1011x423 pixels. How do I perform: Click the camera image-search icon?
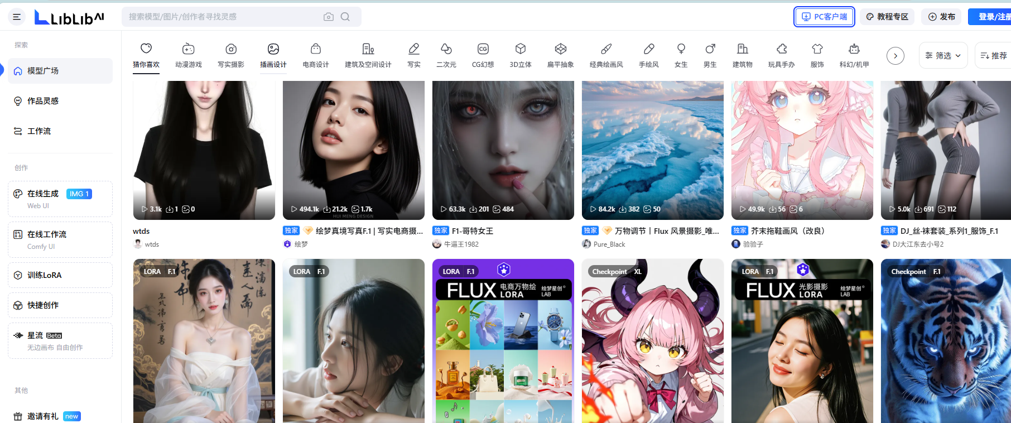tap(329, 17)
